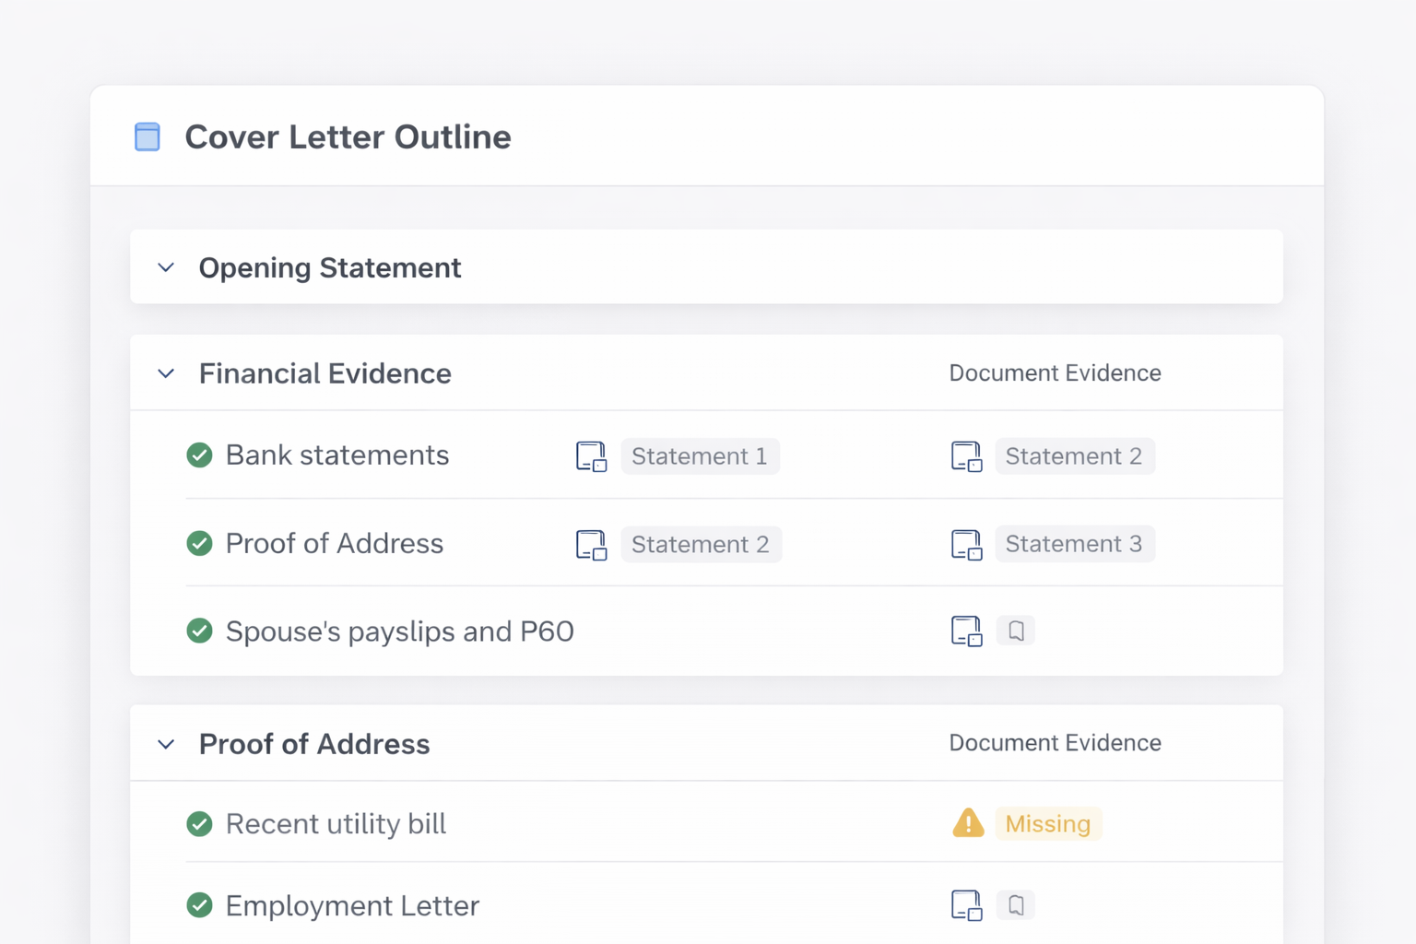Select the document icon beside Statement 3

[966, 544]
